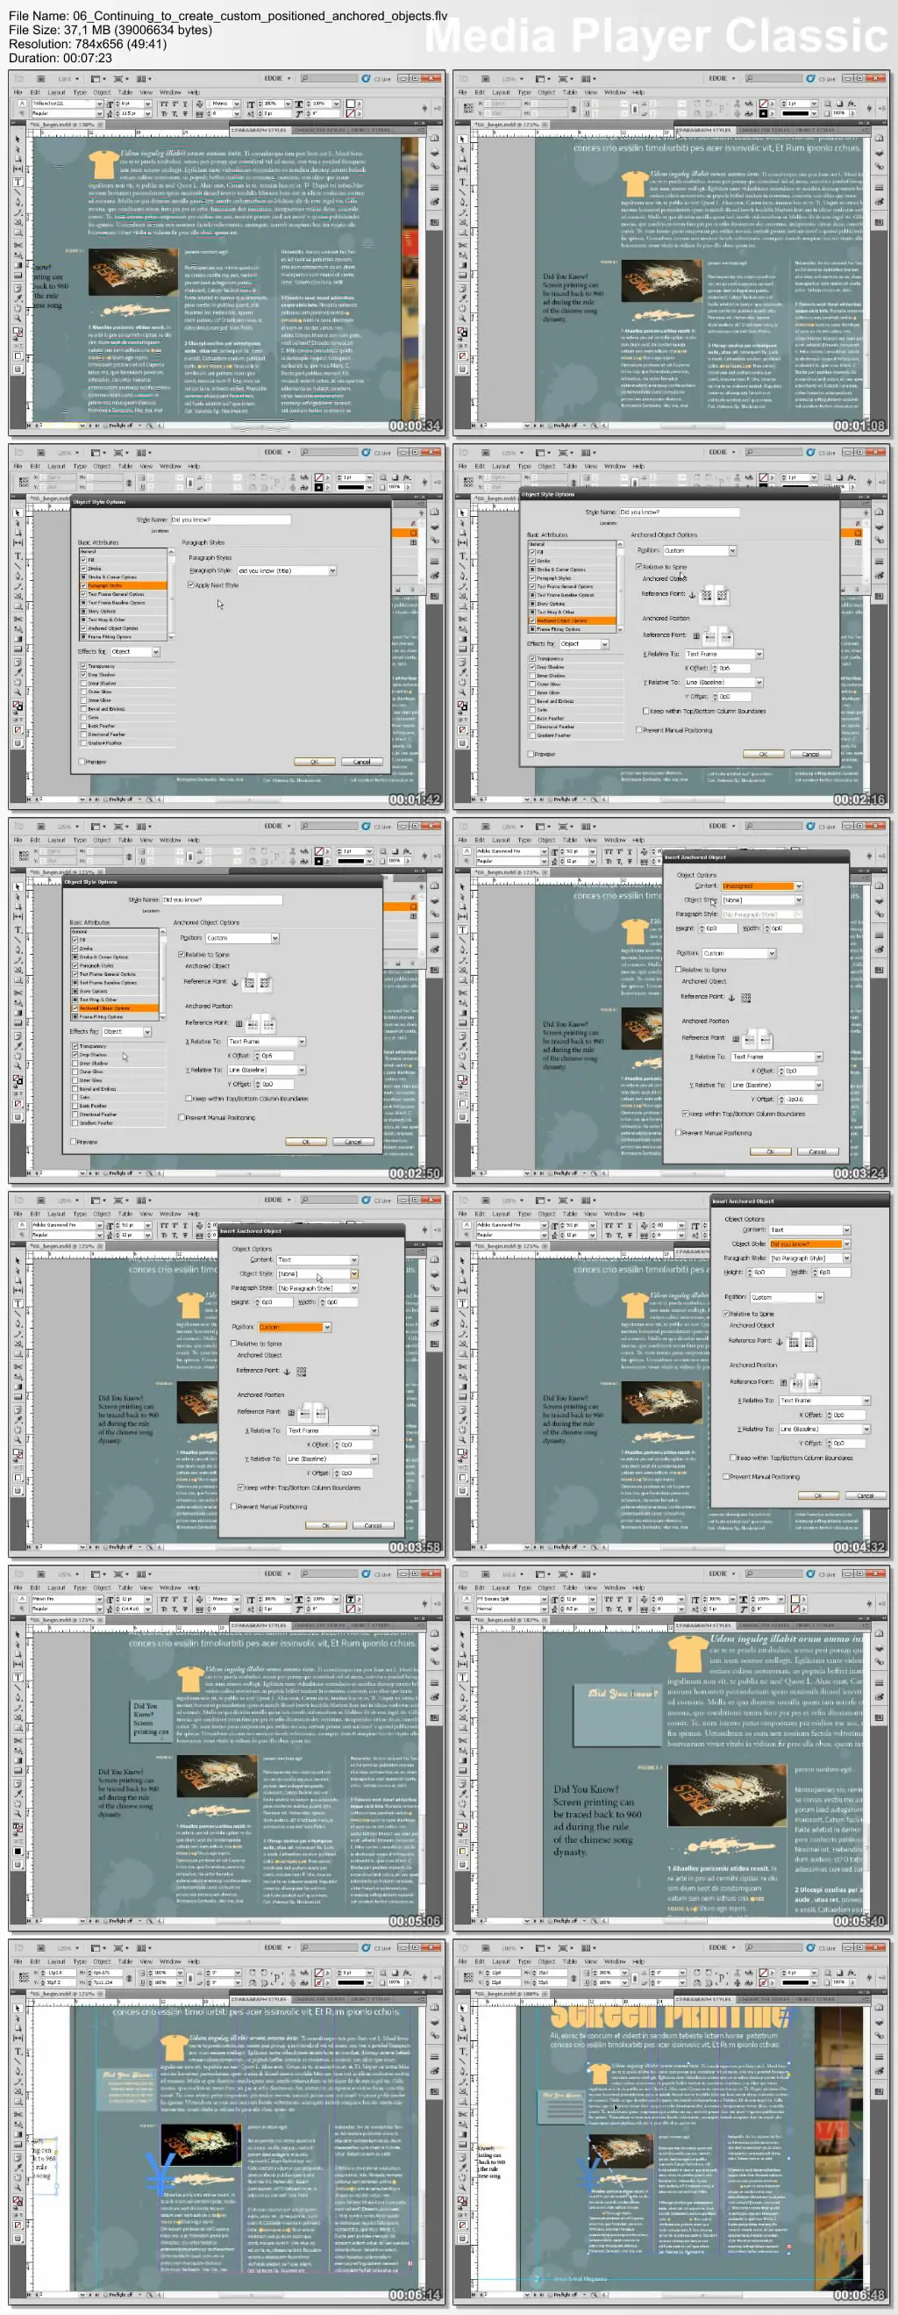Viewport: 898px width, 2315px height.
Task: Open Object Style dropdown in 00:04:32 dialog
Action: point(809,1244)
